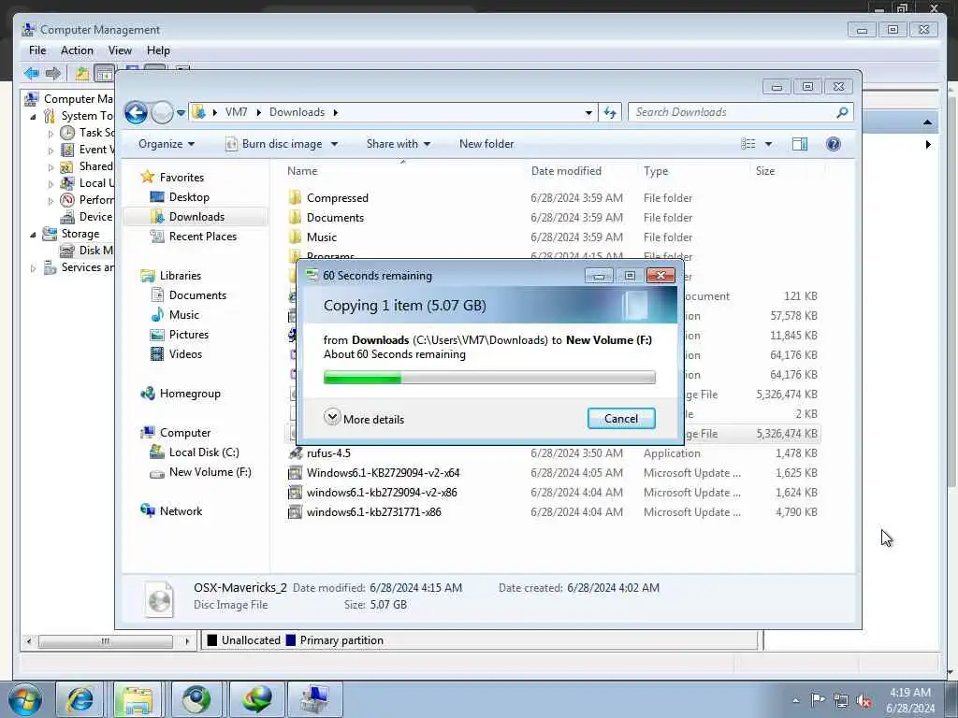Viewport: 958px width, 718px height.
Task: Click the VM7 breadcrumb in address bar
Action: tap(237, 112)
